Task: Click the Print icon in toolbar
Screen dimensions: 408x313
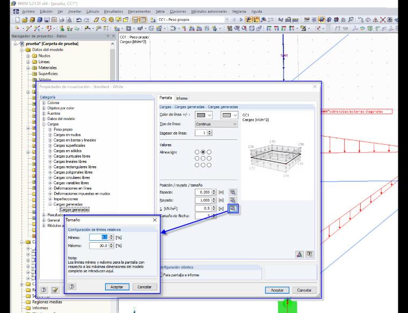Action: pyautogui.click(x=62, y=20)
